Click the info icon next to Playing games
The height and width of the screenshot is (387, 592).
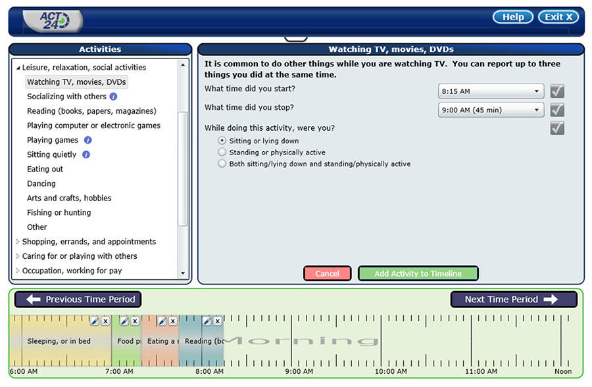(88, 140)
